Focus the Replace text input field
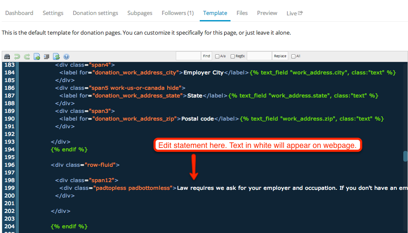This screenshot has height=233, width=408. click(259, 56)
